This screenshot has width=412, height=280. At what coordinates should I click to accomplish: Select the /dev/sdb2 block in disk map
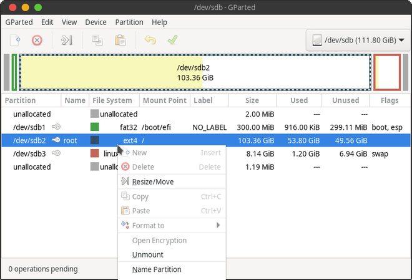[x=195, y=72]
